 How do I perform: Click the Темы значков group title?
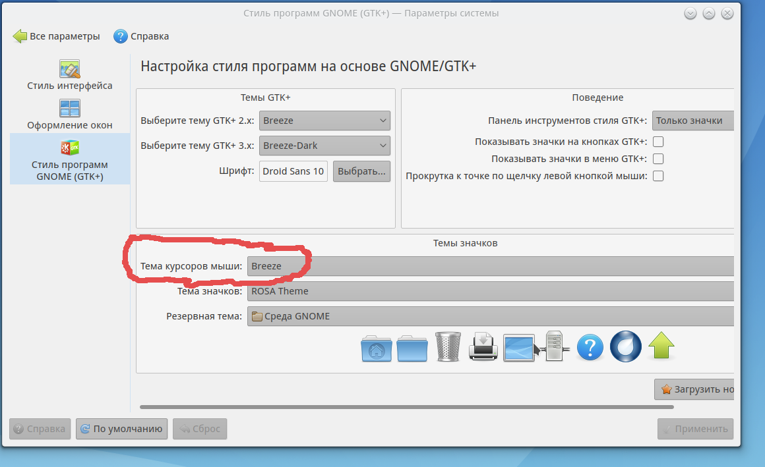click(465, 243)
